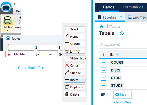The image size is (147, 105).
Task: Select the first radio button in ribbon
Action: coord(20,18)
